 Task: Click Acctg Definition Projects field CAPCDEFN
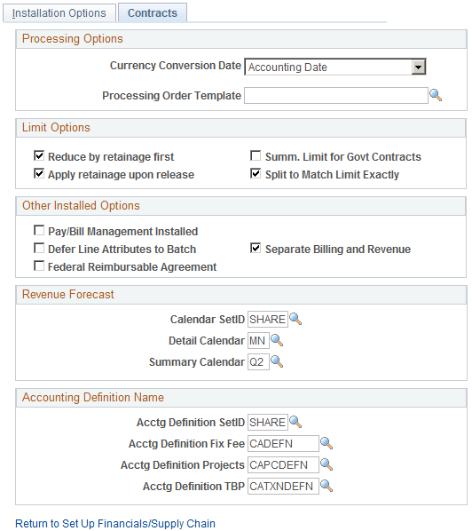click(x=283, y=465)
